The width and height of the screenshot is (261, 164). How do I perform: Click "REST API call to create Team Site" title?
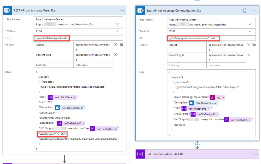(34, 10)
